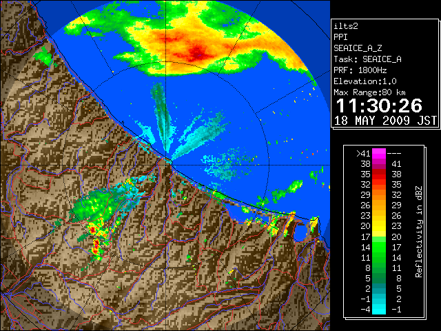Click the dark red core of the northern echo
This screenshot has width=441, height=331.
pyautogui.click(x=197, y=52)
